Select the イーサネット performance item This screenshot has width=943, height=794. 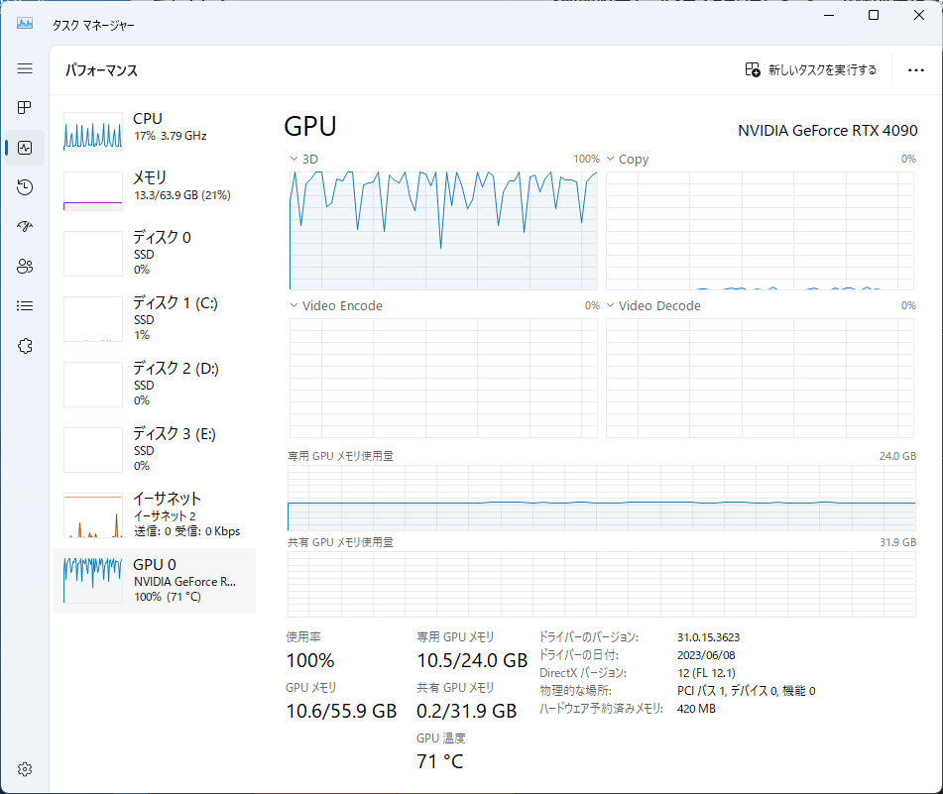[x=155, y=514]
